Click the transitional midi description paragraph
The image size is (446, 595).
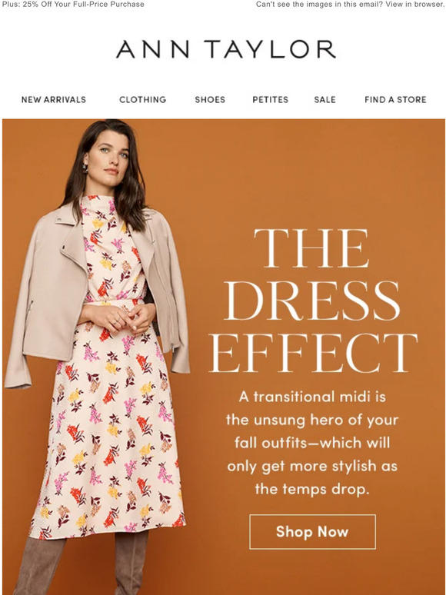pyautogui.click(x=312, y=443)
